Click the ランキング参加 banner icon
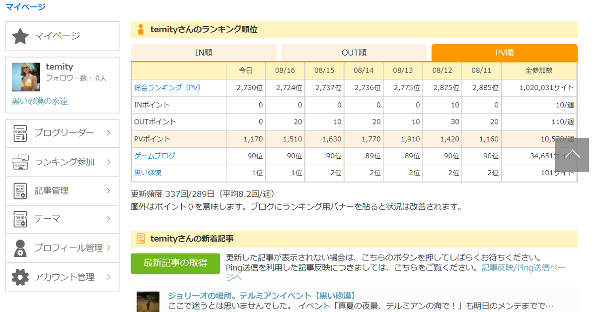The width and height of the screenshot is (596, 312). point(20,162)
